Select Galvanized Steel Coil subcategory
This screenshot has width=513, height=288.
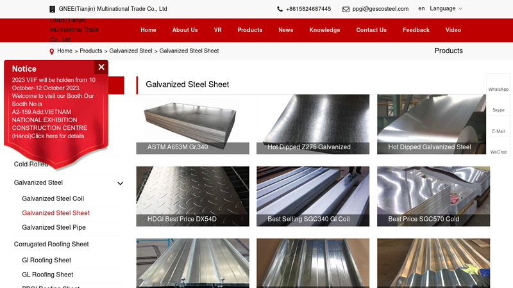coord(53,198)
